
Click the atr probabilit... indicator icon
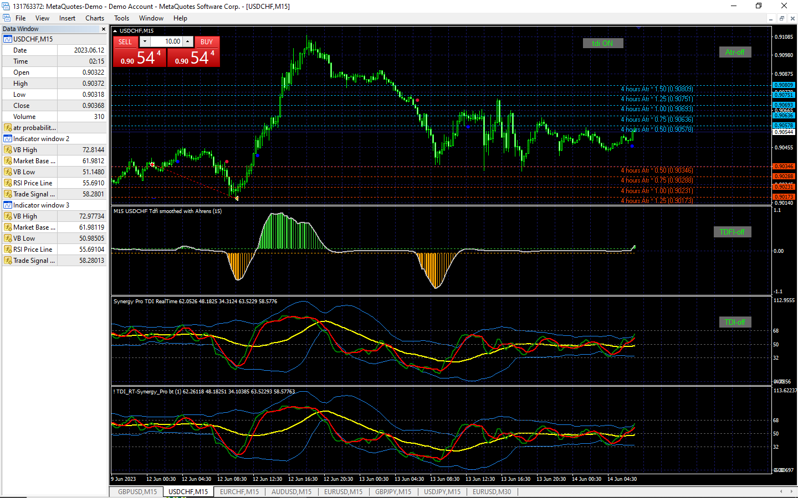click(x=8, y=128)
